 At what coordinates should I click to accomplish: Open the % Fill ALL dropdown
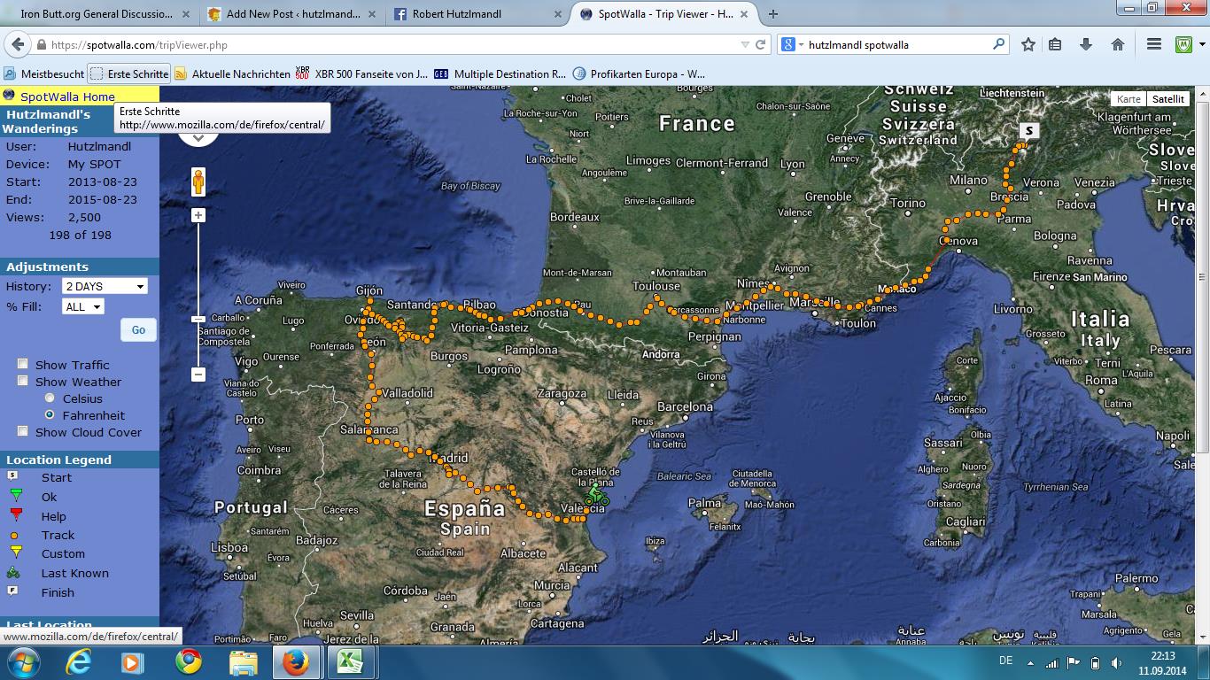coord(83,306)
